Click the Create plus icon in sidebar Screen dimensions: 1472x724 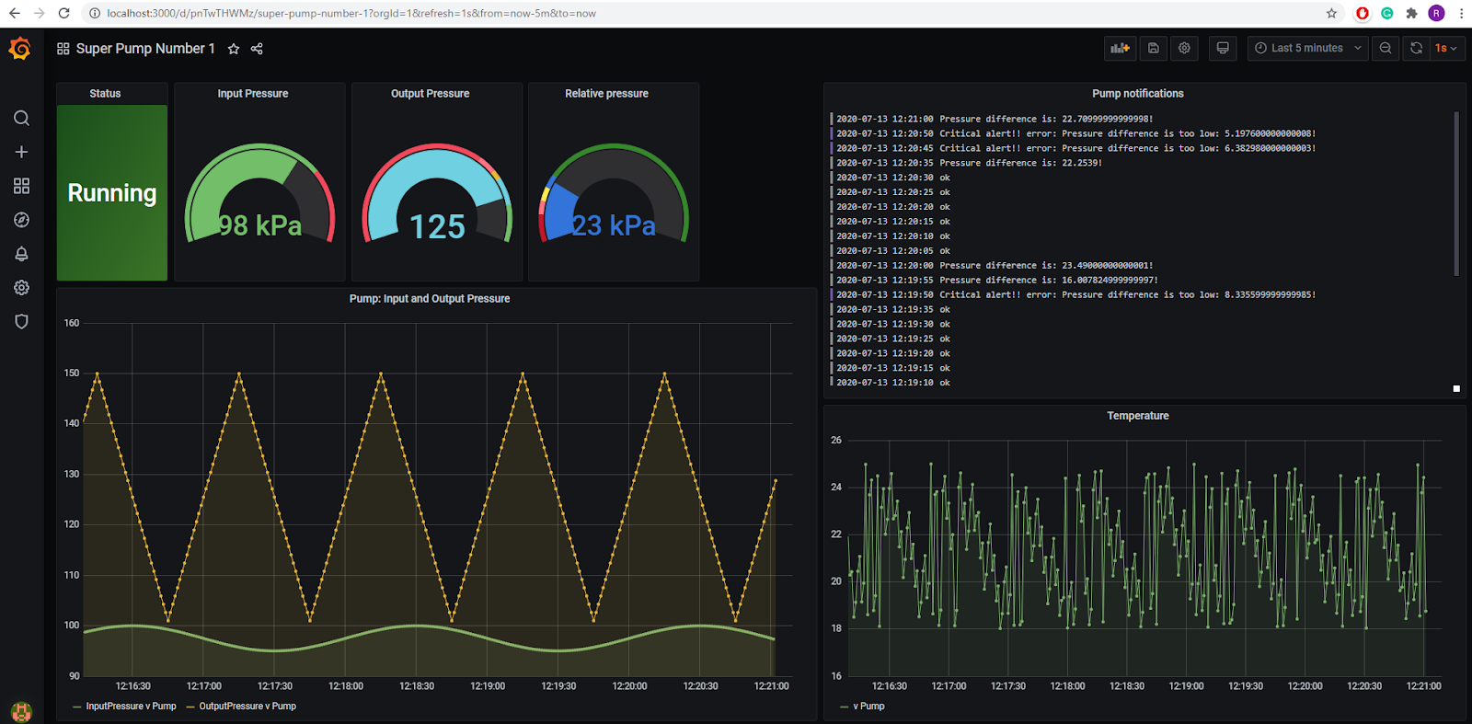tap(21, 152)
